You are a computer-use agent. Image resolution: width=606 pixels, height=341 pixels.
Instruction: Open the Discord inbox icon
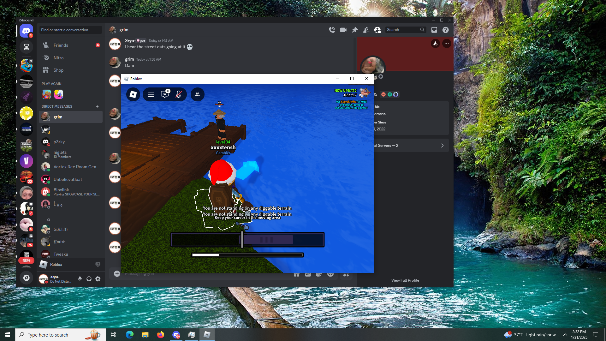(434, 30)
